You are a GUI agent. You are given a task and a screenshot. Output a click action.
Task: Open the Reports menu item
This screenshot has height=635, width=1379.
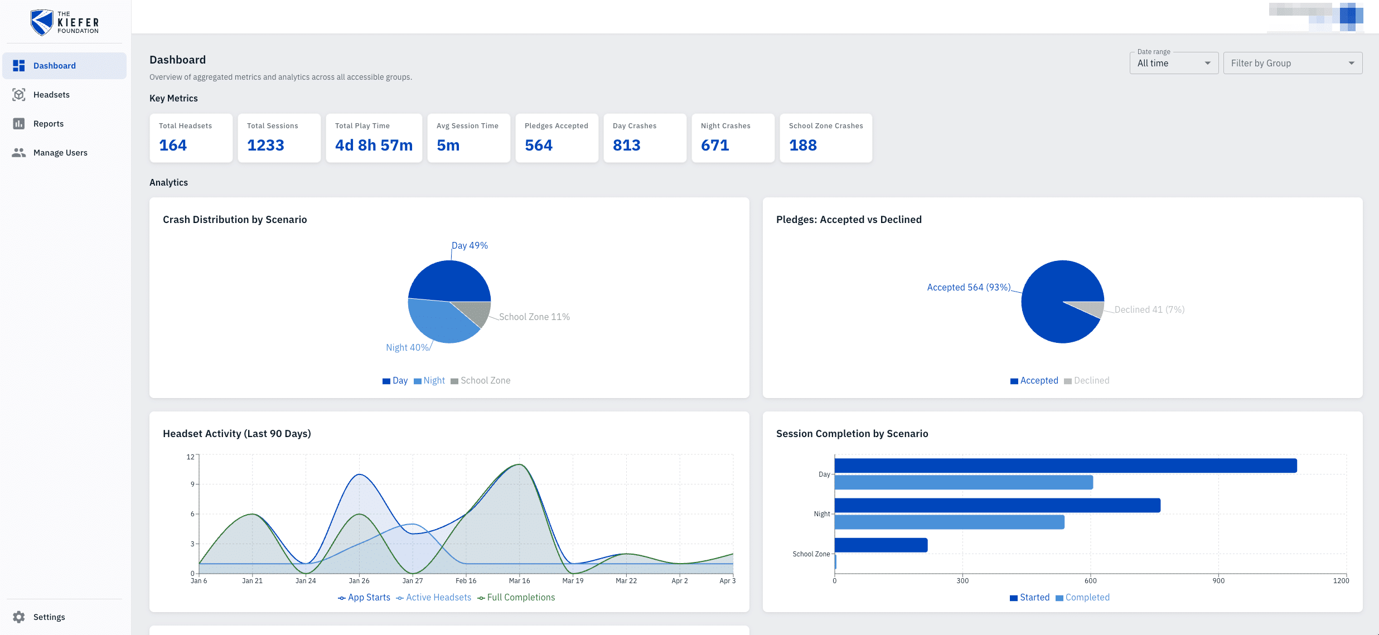tap(49, 124)
